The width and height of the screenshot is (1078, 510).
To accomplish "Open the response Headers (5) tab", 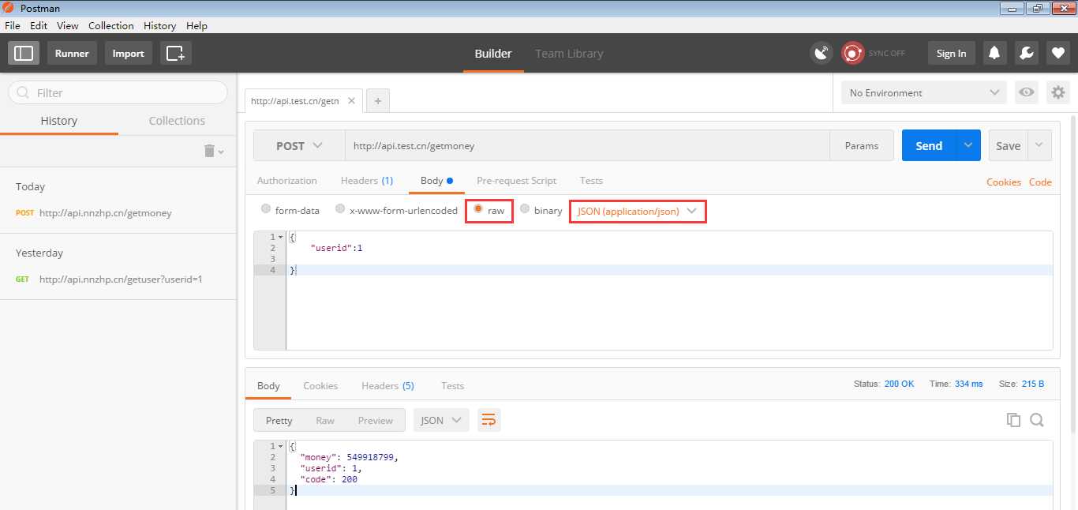I will point(387,386).
